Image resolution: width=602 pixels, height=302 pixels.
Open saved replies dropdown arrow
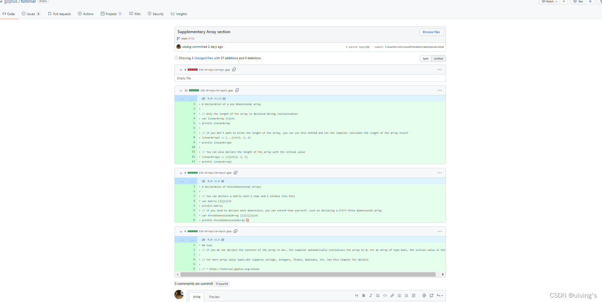(x=440, y=296)
